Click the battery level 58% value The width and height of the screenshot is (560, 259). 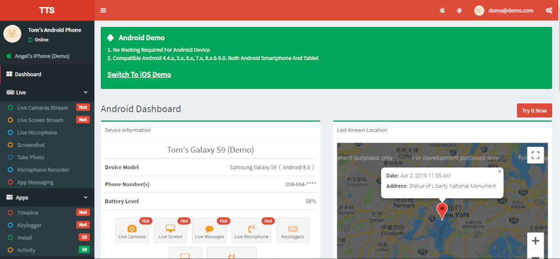pyautogui.click(x=311, y=201)
